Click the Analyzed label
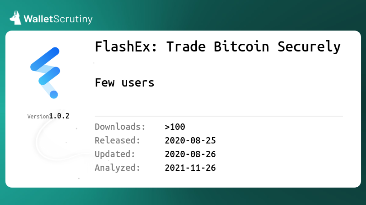Screen dimensions: 366x205 pyautogui.click(x=118, y=168)
